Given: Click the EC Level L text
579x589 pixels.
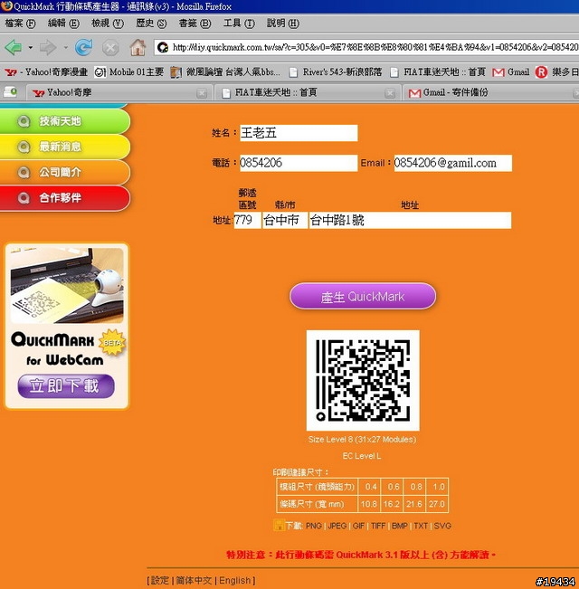Looking at the screenshot, I should pyautogui.click(x=362, y=456).
